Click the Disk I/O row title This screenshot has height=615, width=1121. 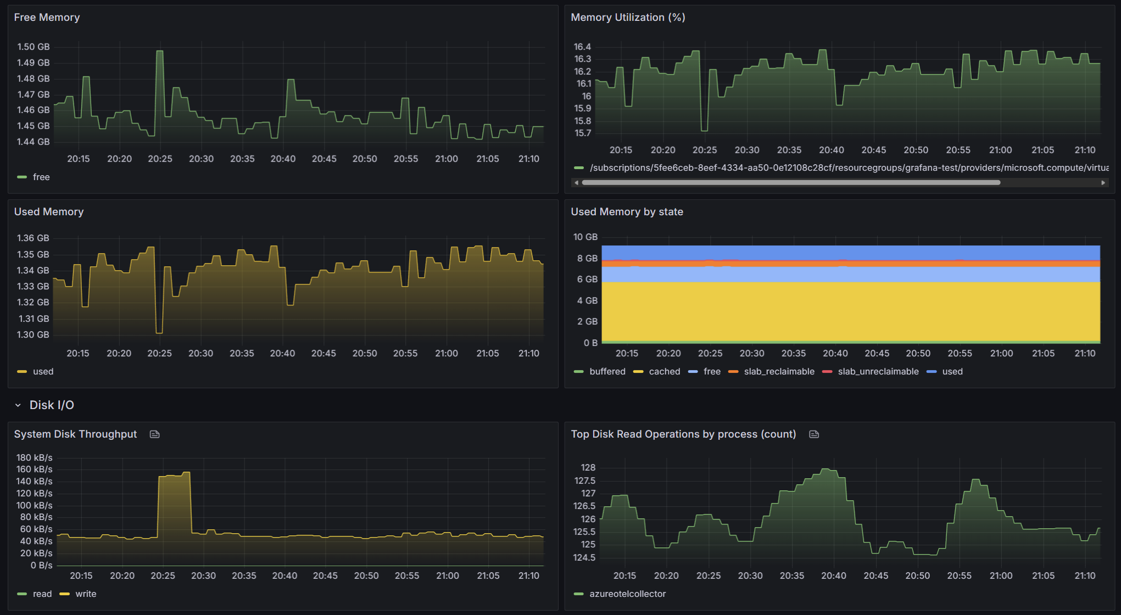52,405
